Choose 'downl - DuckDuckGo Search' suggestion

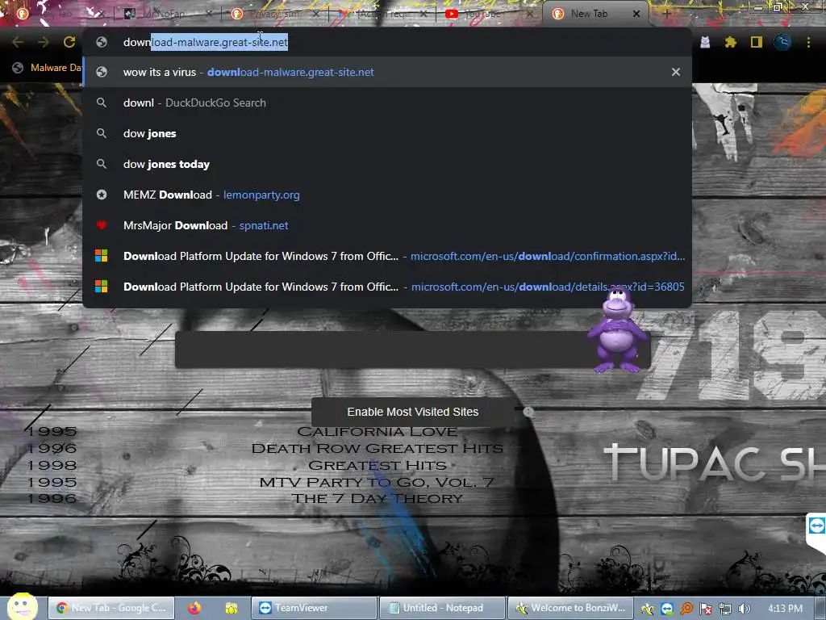pyautogui.click(x=386, y=103)
